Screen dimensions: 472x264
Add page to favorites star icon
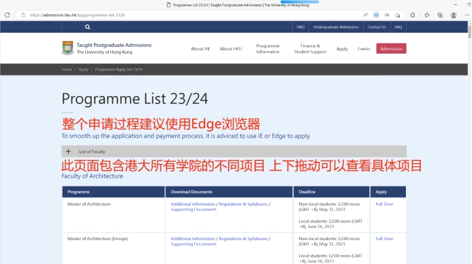coord(398,15)
